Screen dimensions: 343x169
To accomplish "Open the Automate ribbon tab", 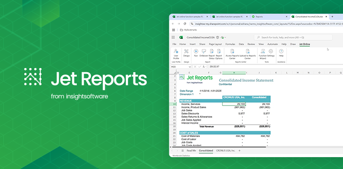I will [x=273, y=44].
